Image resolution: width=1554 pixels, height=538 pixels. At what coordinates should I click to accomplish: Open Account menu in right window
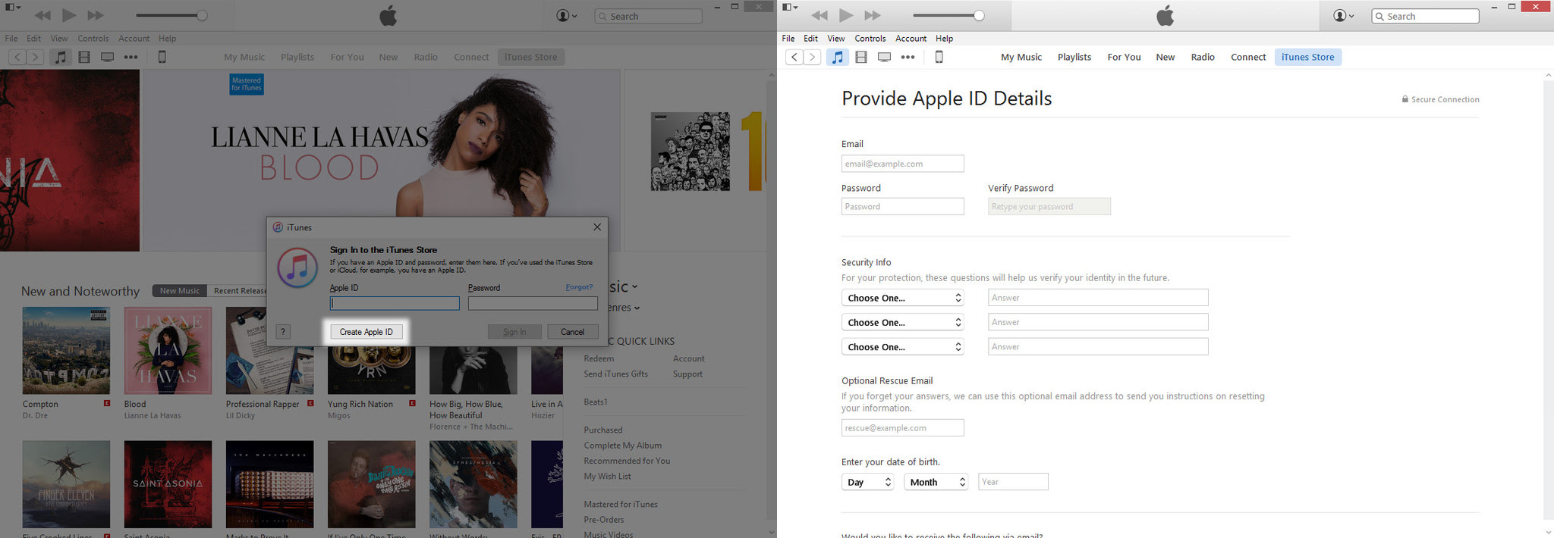(911, 38)
